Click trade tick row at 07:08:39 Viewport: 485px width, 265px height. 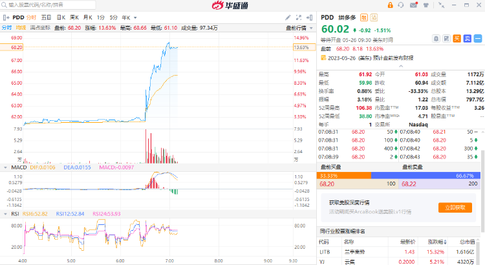[358, 157]
